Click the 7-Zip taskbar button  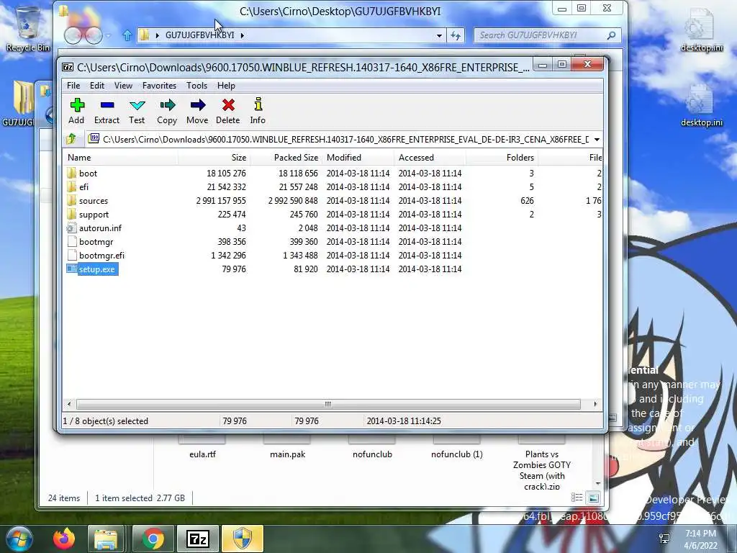pyautogui.click(x=198, y=539)
